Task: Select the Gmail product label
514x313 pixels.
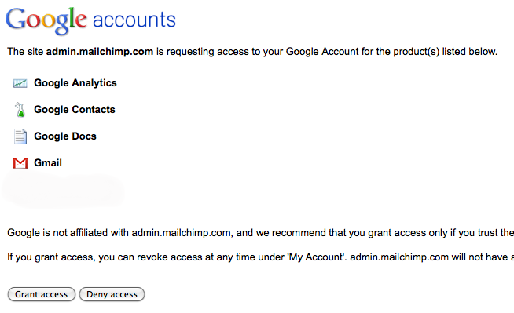Action: (x=48, y=163)
